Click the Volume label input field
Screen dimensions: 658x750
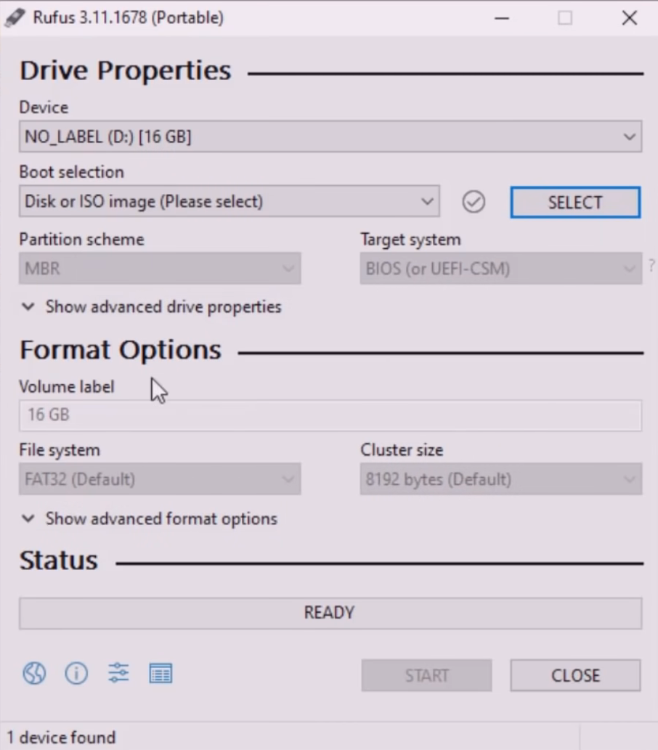point(330,415)
